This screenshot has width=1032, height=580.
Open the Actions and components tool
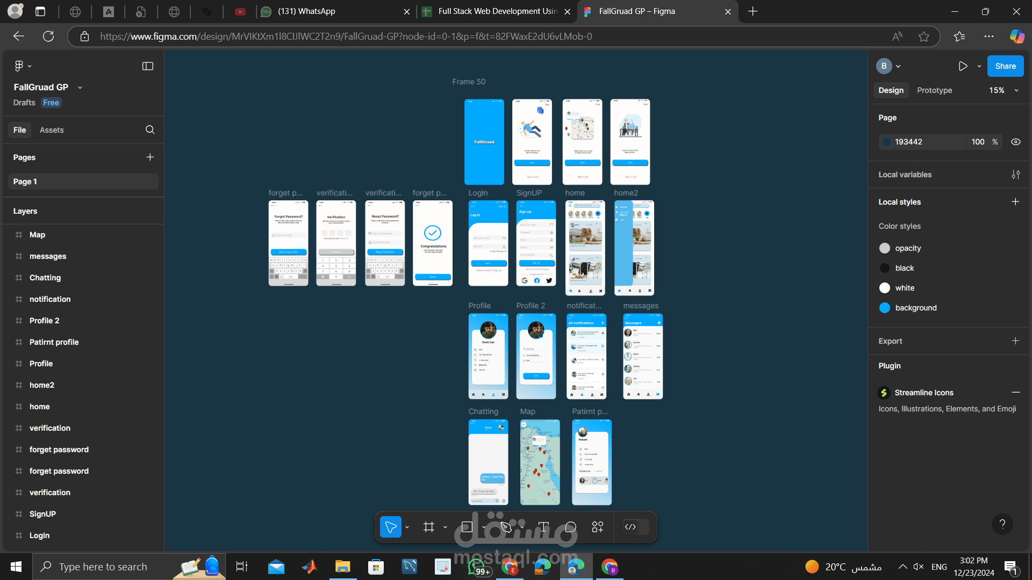598,527
